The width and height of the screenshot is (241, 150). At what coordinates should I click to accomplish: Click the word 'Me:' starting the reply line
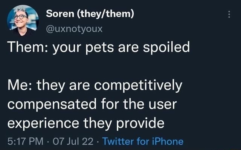pos(20,86)
